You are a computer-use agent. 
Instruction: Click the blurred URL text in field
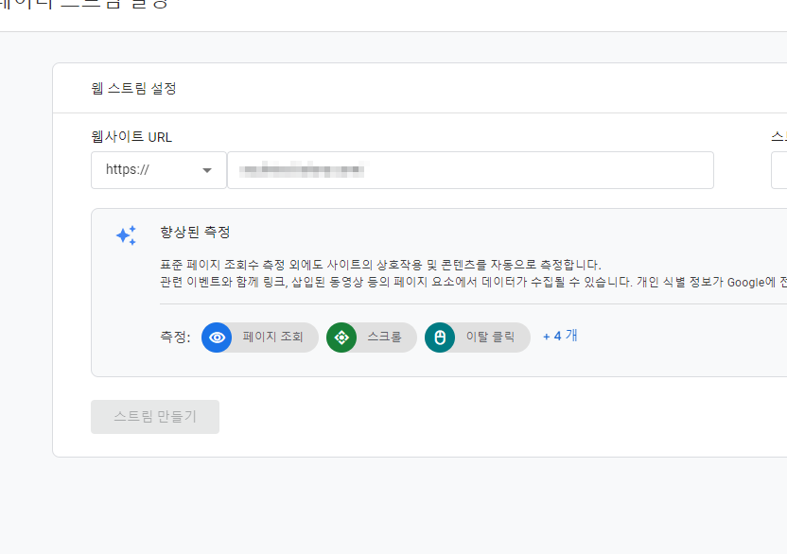coord(303,169)
